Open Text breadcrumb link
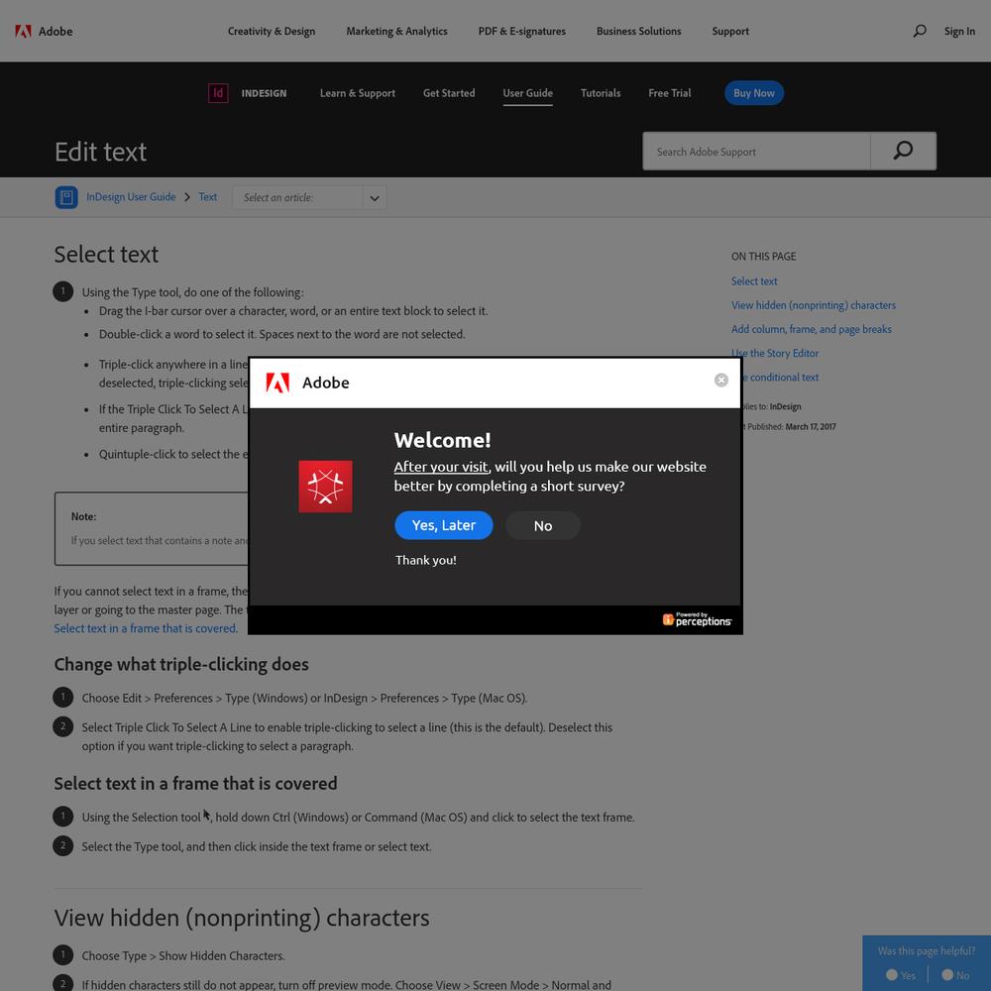The image size is (991, 991). [x=207, y=196]
